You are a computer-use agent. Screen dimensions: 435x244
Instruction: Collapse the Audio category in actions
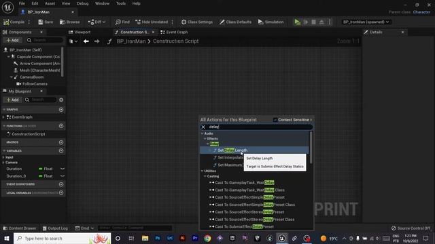pyautogui.click(x=203, y=134)
